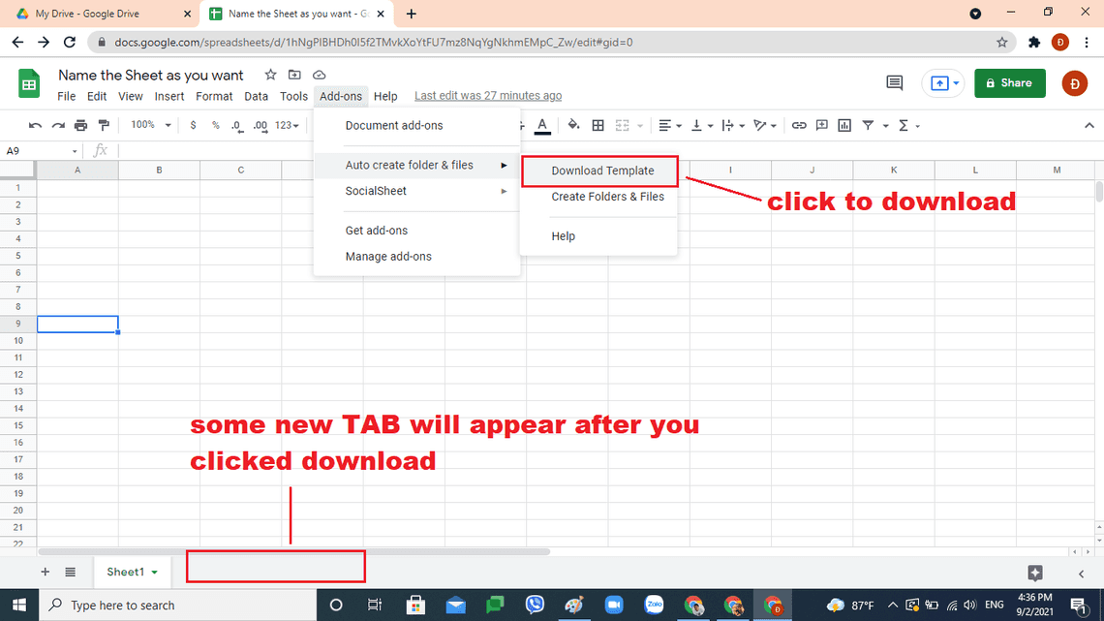Click the Print icon
1104x621 pixels.
80,125
